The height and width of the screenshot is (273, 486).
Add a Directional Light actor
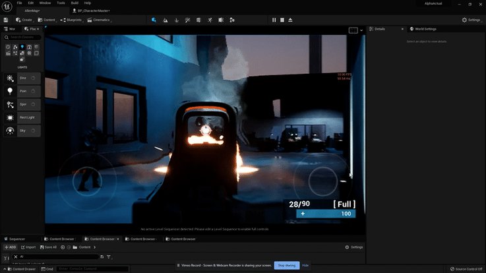(x=22, y=78)
